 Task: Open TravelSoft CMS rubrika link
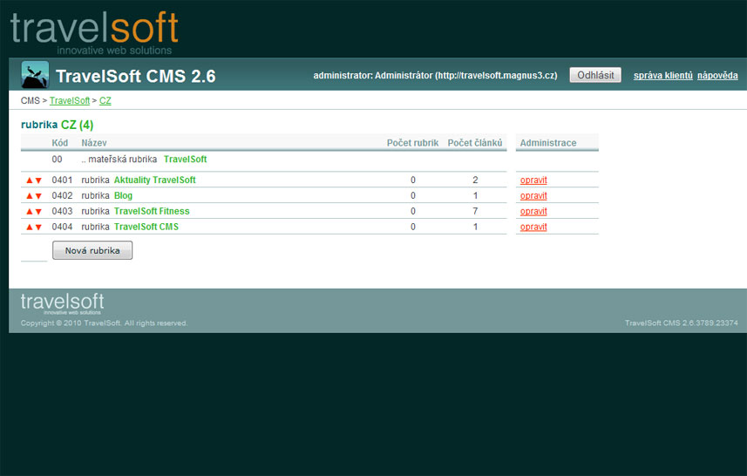pos(146,227)
